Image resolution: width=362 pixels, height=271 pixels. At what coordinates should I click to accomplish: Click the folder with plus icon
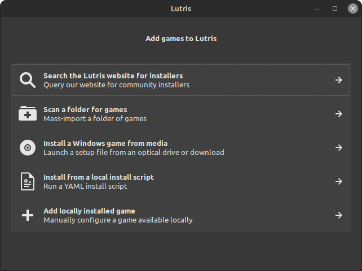pos(28,113)
